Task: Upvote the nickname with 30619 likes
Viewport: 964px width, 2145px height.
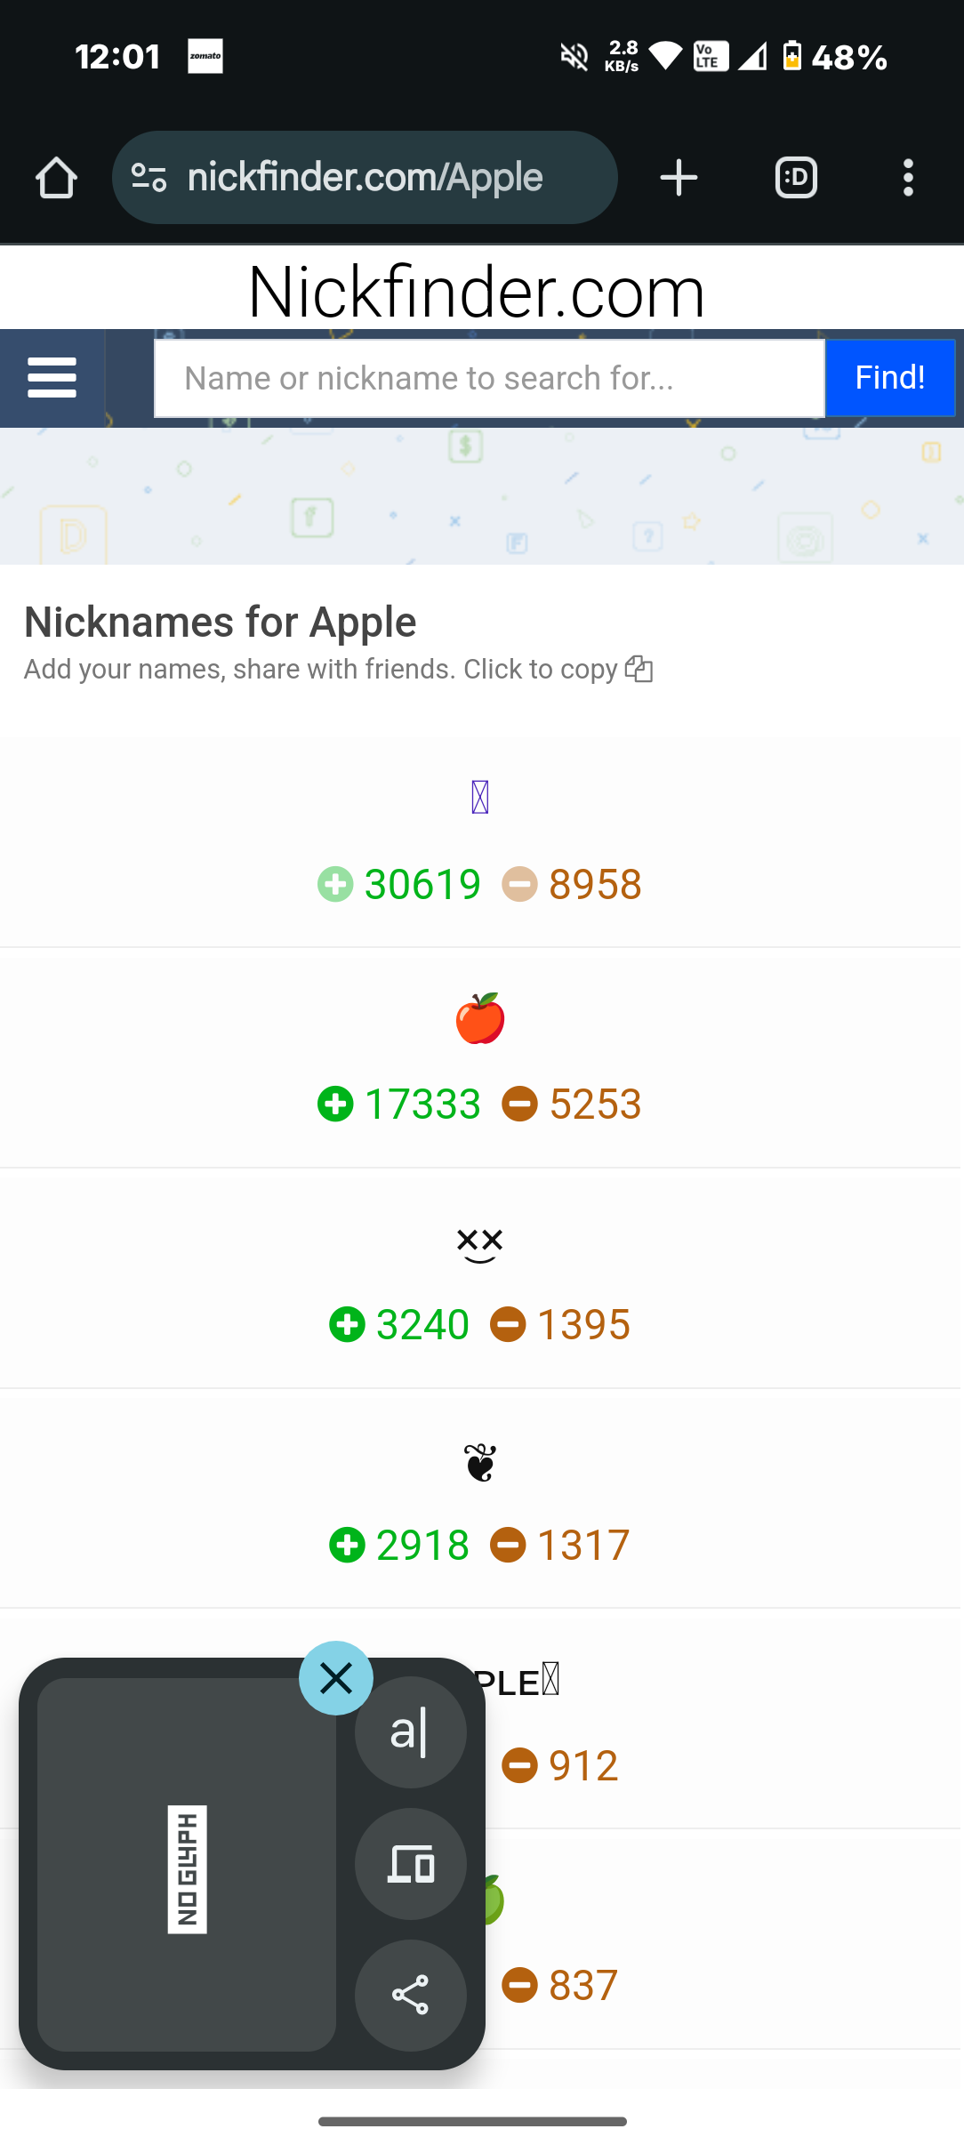Action: coord(335,884)
